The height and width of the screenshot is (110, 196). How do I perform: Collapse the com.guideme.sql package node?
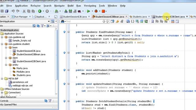tap(2, 37)
